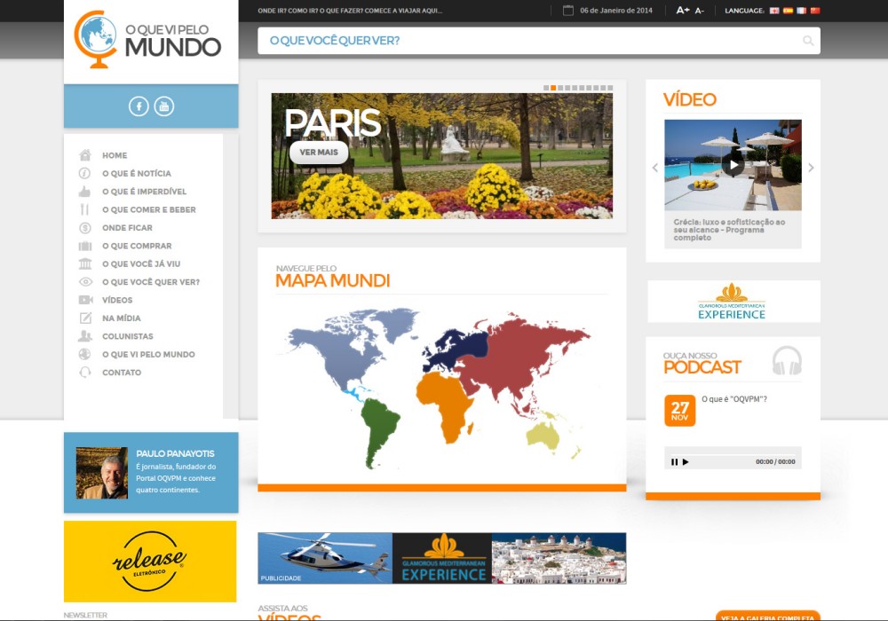
Task: Select the first slider pagination dot
Action: pyautogui.click(x=545, y=88)
